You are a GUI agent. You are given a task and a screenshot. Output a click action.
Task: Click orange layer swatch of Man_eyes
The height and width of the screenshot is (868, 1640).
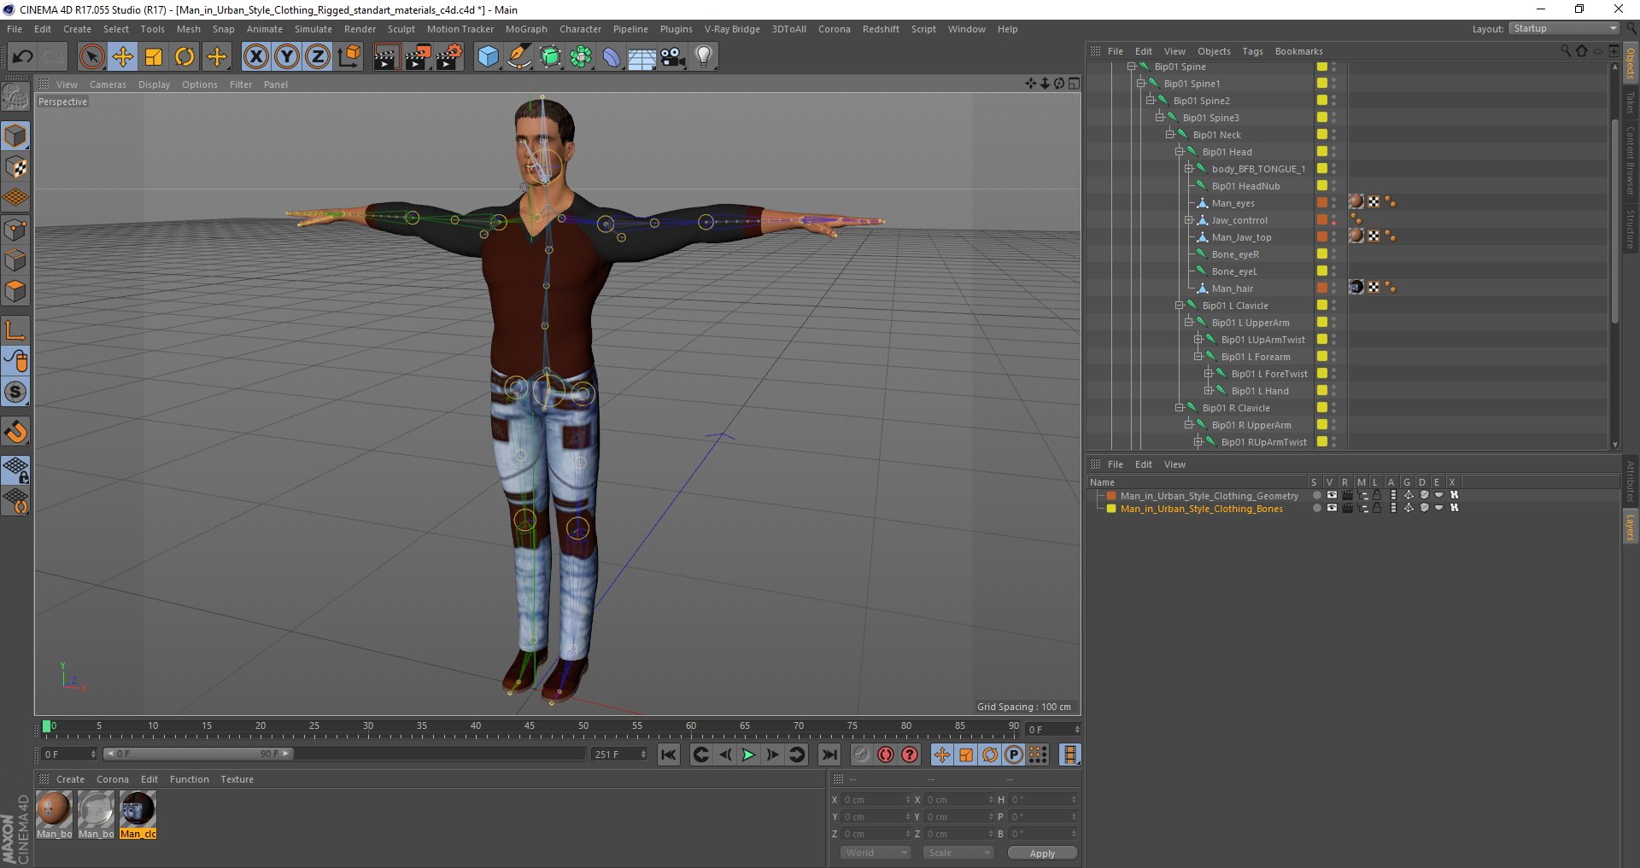click(1321, 202)
